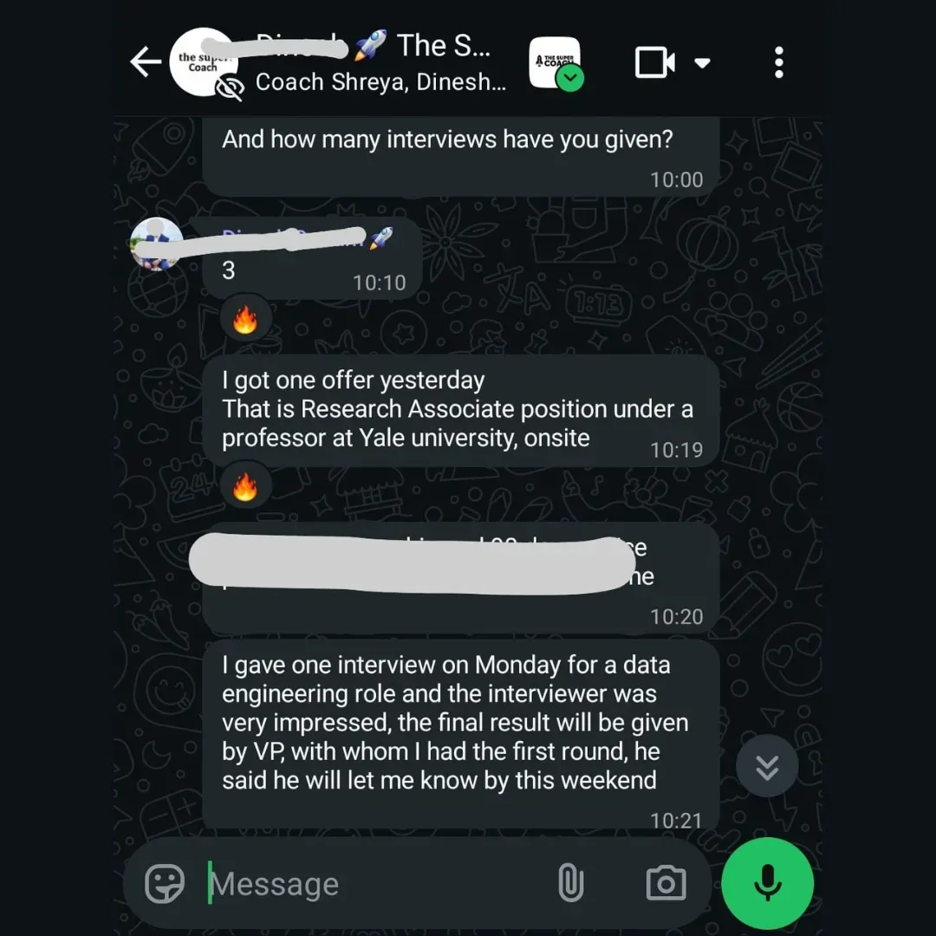The height and width of the screenshot is (936, 936).
Task: Open fire reaction under the Yale offer message
Action: [x=245, y=486]
